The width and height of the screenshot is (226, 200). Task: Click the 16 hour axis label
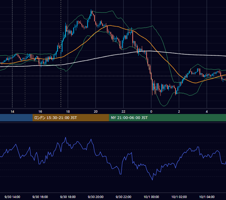40,112
